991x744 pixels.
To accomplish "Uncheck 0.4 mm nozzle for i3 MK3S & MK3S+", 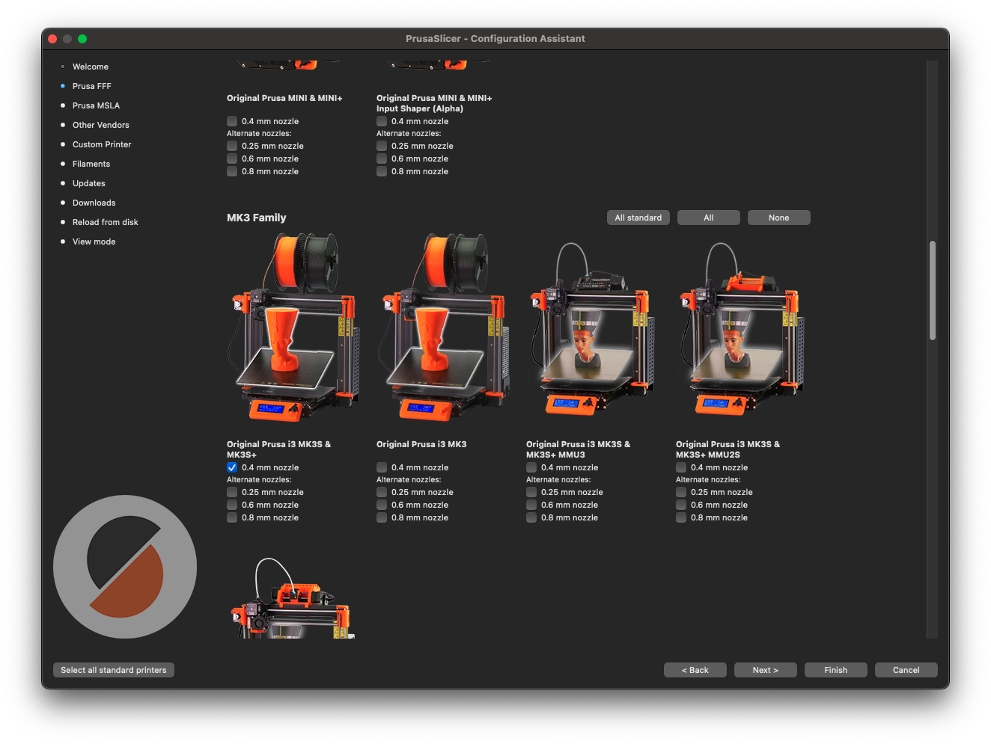I will click(232, 467).
